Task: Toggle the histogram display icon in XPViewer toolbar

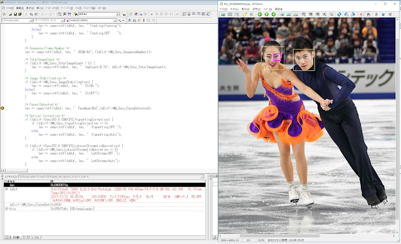Action: (x=296, y=14)
